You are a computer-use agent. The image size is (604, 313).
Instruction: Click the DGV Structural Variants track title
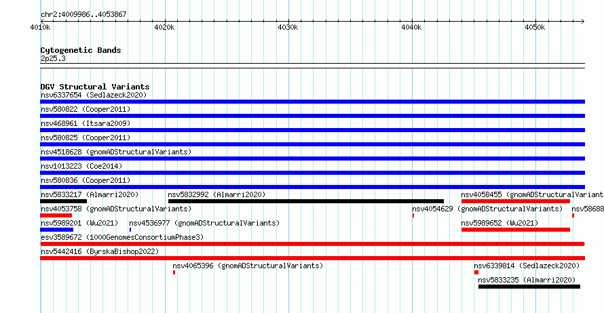(x=95, y=87)
